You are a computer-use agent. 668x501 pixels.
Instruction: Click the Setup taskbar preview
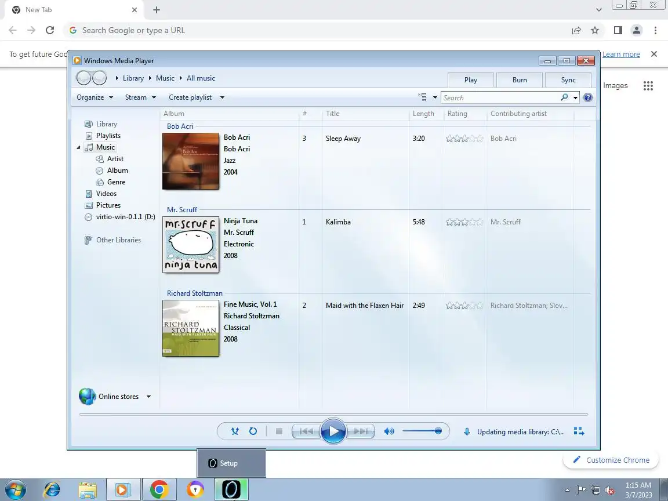coord(231,463)
